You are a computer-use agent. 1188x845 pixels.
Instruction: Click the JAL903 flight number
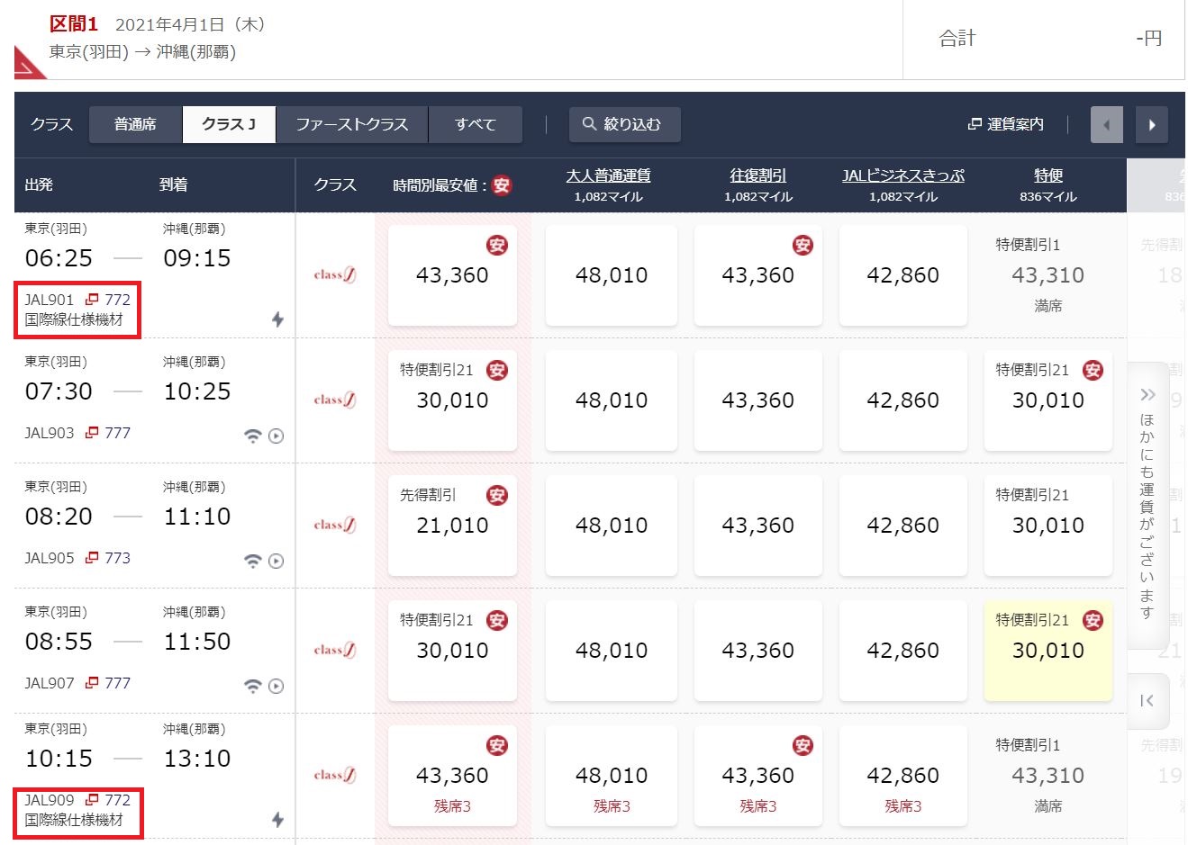tap(50, 433)
